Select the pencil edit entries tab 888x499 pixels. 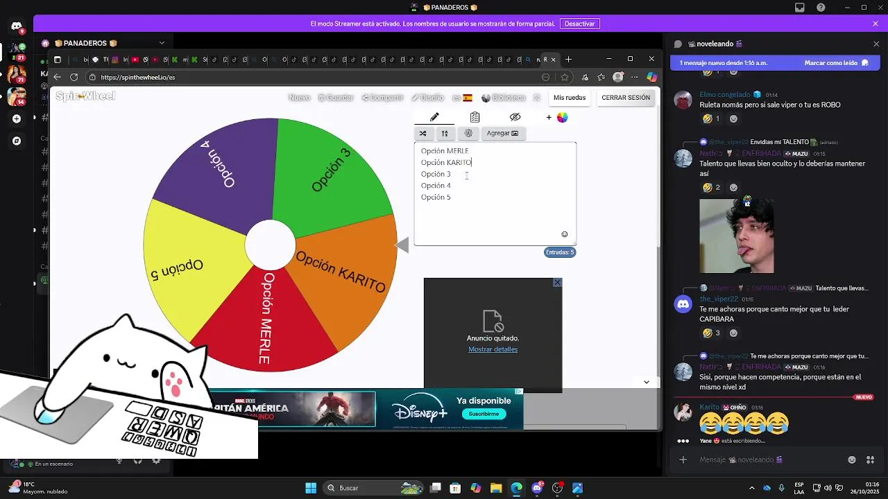pyautogui.click(x=434, y=117)
